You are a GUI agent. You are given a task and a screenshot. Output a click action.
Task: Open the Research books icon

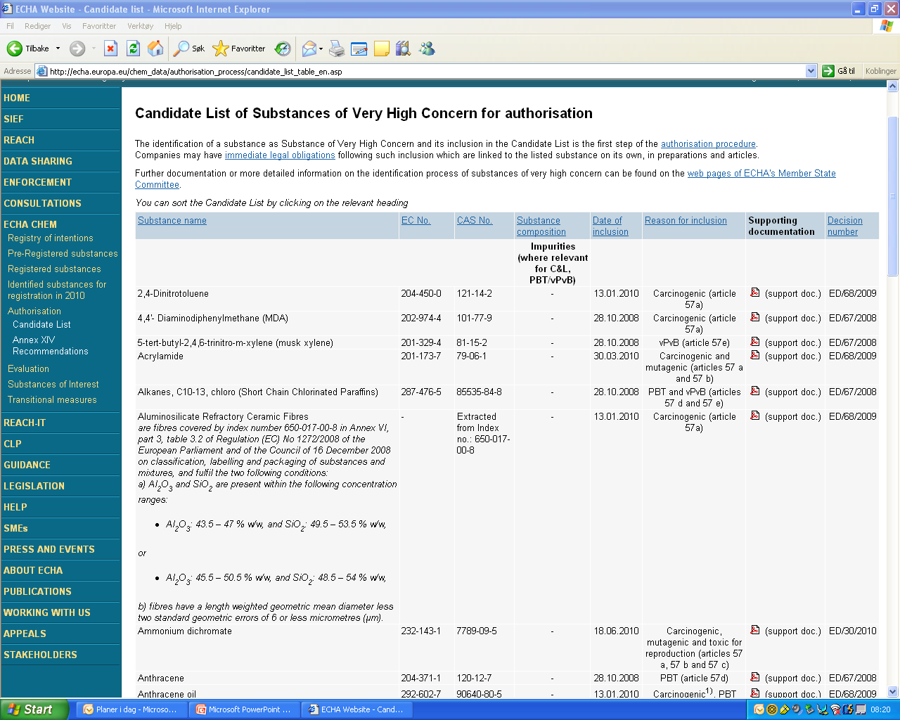coord(403,49)
